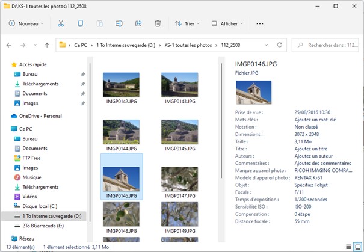364x252 pixels.
Task: Click the Cut scissors icon
Action: tap(61, 23)
